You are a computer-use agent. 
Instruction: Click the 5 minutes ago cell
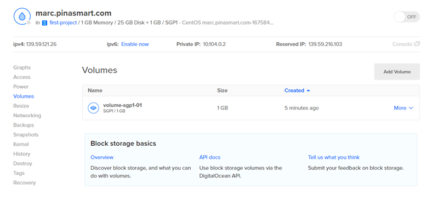click(301, 108)
